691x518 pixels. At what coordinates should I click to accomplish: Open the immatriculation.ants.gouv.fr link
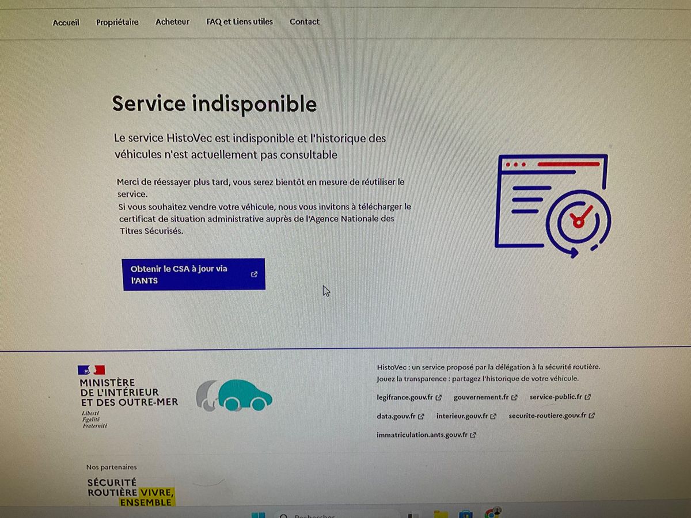(x=423, y=435)
